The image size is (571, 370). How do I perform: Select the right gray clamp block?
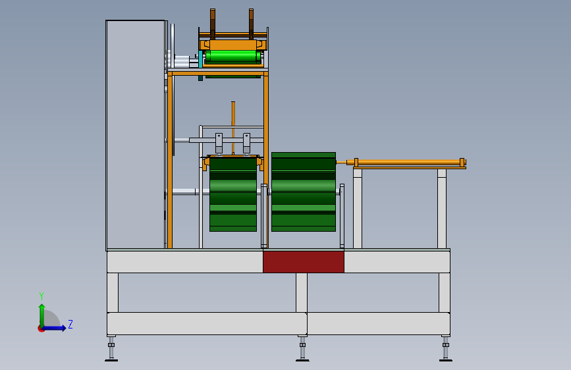tap(246, 143)
